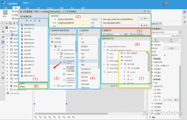Image resolution: width=187 pixels, height=120 pixels.
Task: Click the first chain link icon in bottom toolbar
Action: tap(36, 117)
